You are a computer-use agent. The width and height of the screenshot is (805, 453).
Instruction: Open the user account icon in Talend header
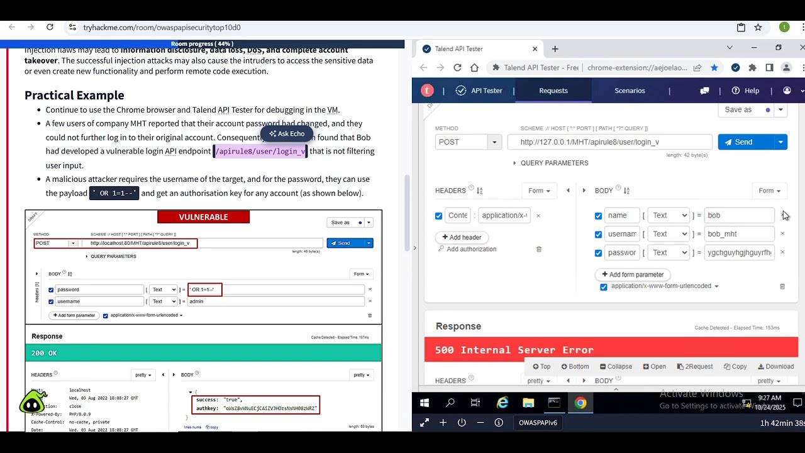click(787, 91)
